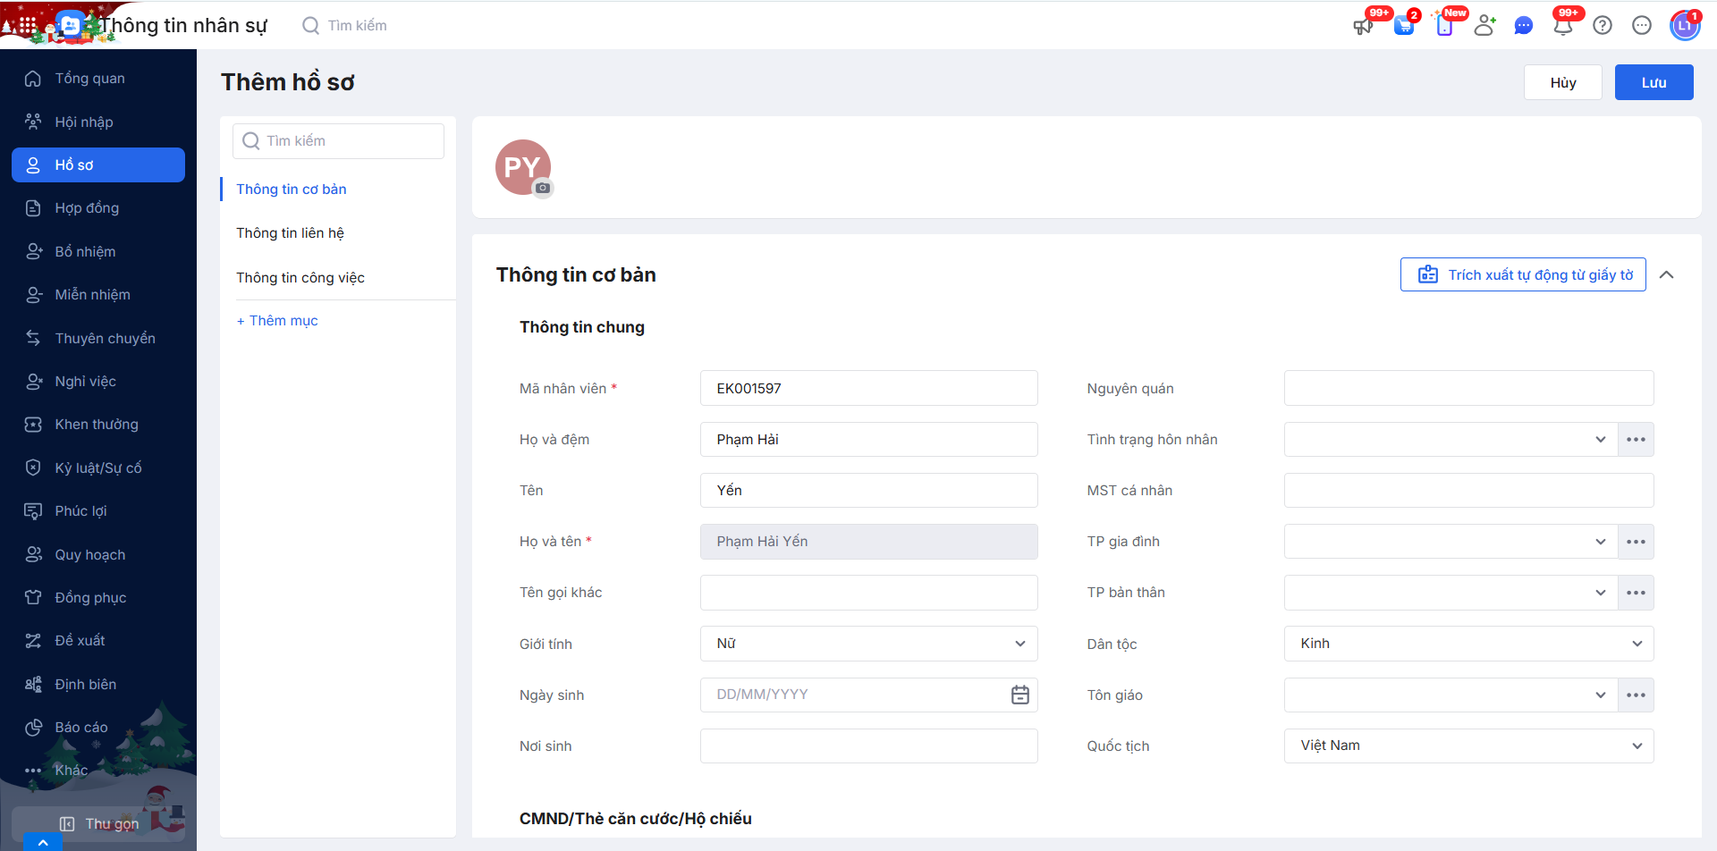Open the Giới tính dropdown
1717x851 pixels.
868,644
